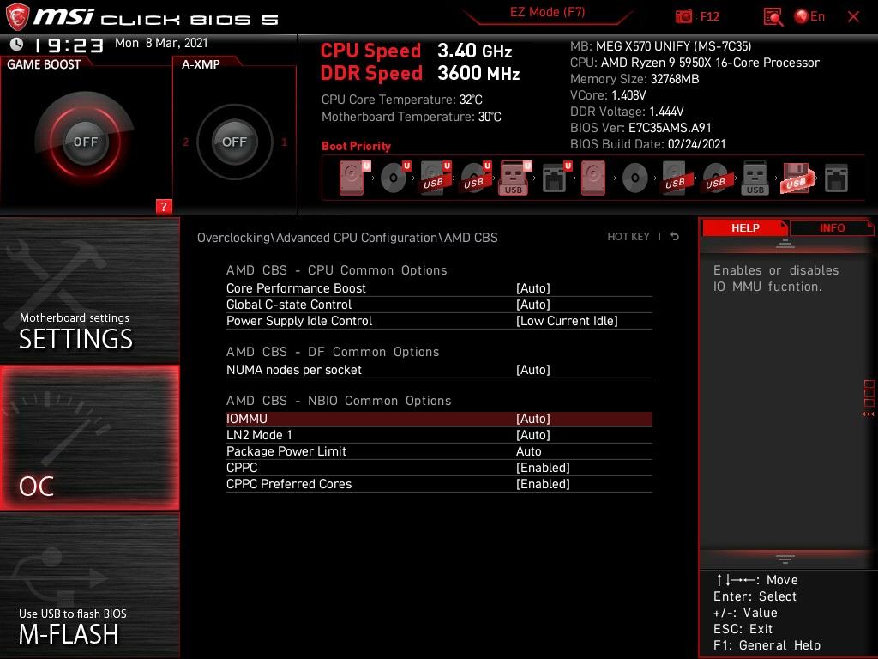878x659 pixels.
Task: Click the clock icon beside the time
Action: click(x=17, y=44)
